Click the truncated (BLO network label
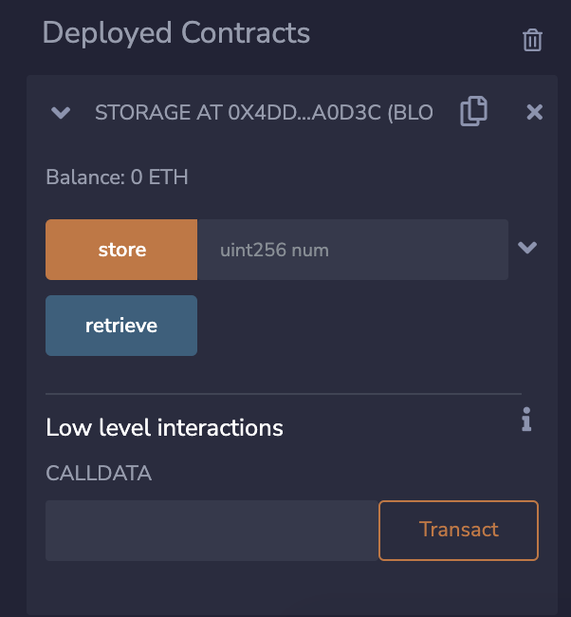Image resolution: width=571 pixels, height=617 pixels. pyautogui.click(x=409, y=113)
